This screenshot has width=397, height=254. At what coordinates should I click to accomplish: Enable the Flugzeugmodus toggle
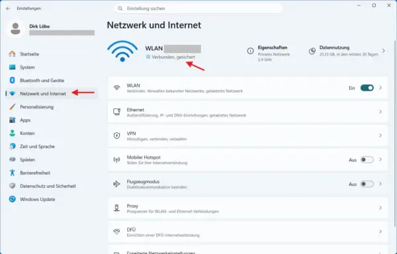tap(367, 184)
